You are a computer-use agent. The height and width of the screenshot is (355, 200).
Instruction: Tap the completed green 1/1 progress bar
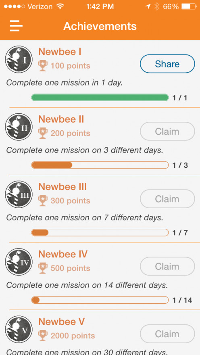(100, 98)
